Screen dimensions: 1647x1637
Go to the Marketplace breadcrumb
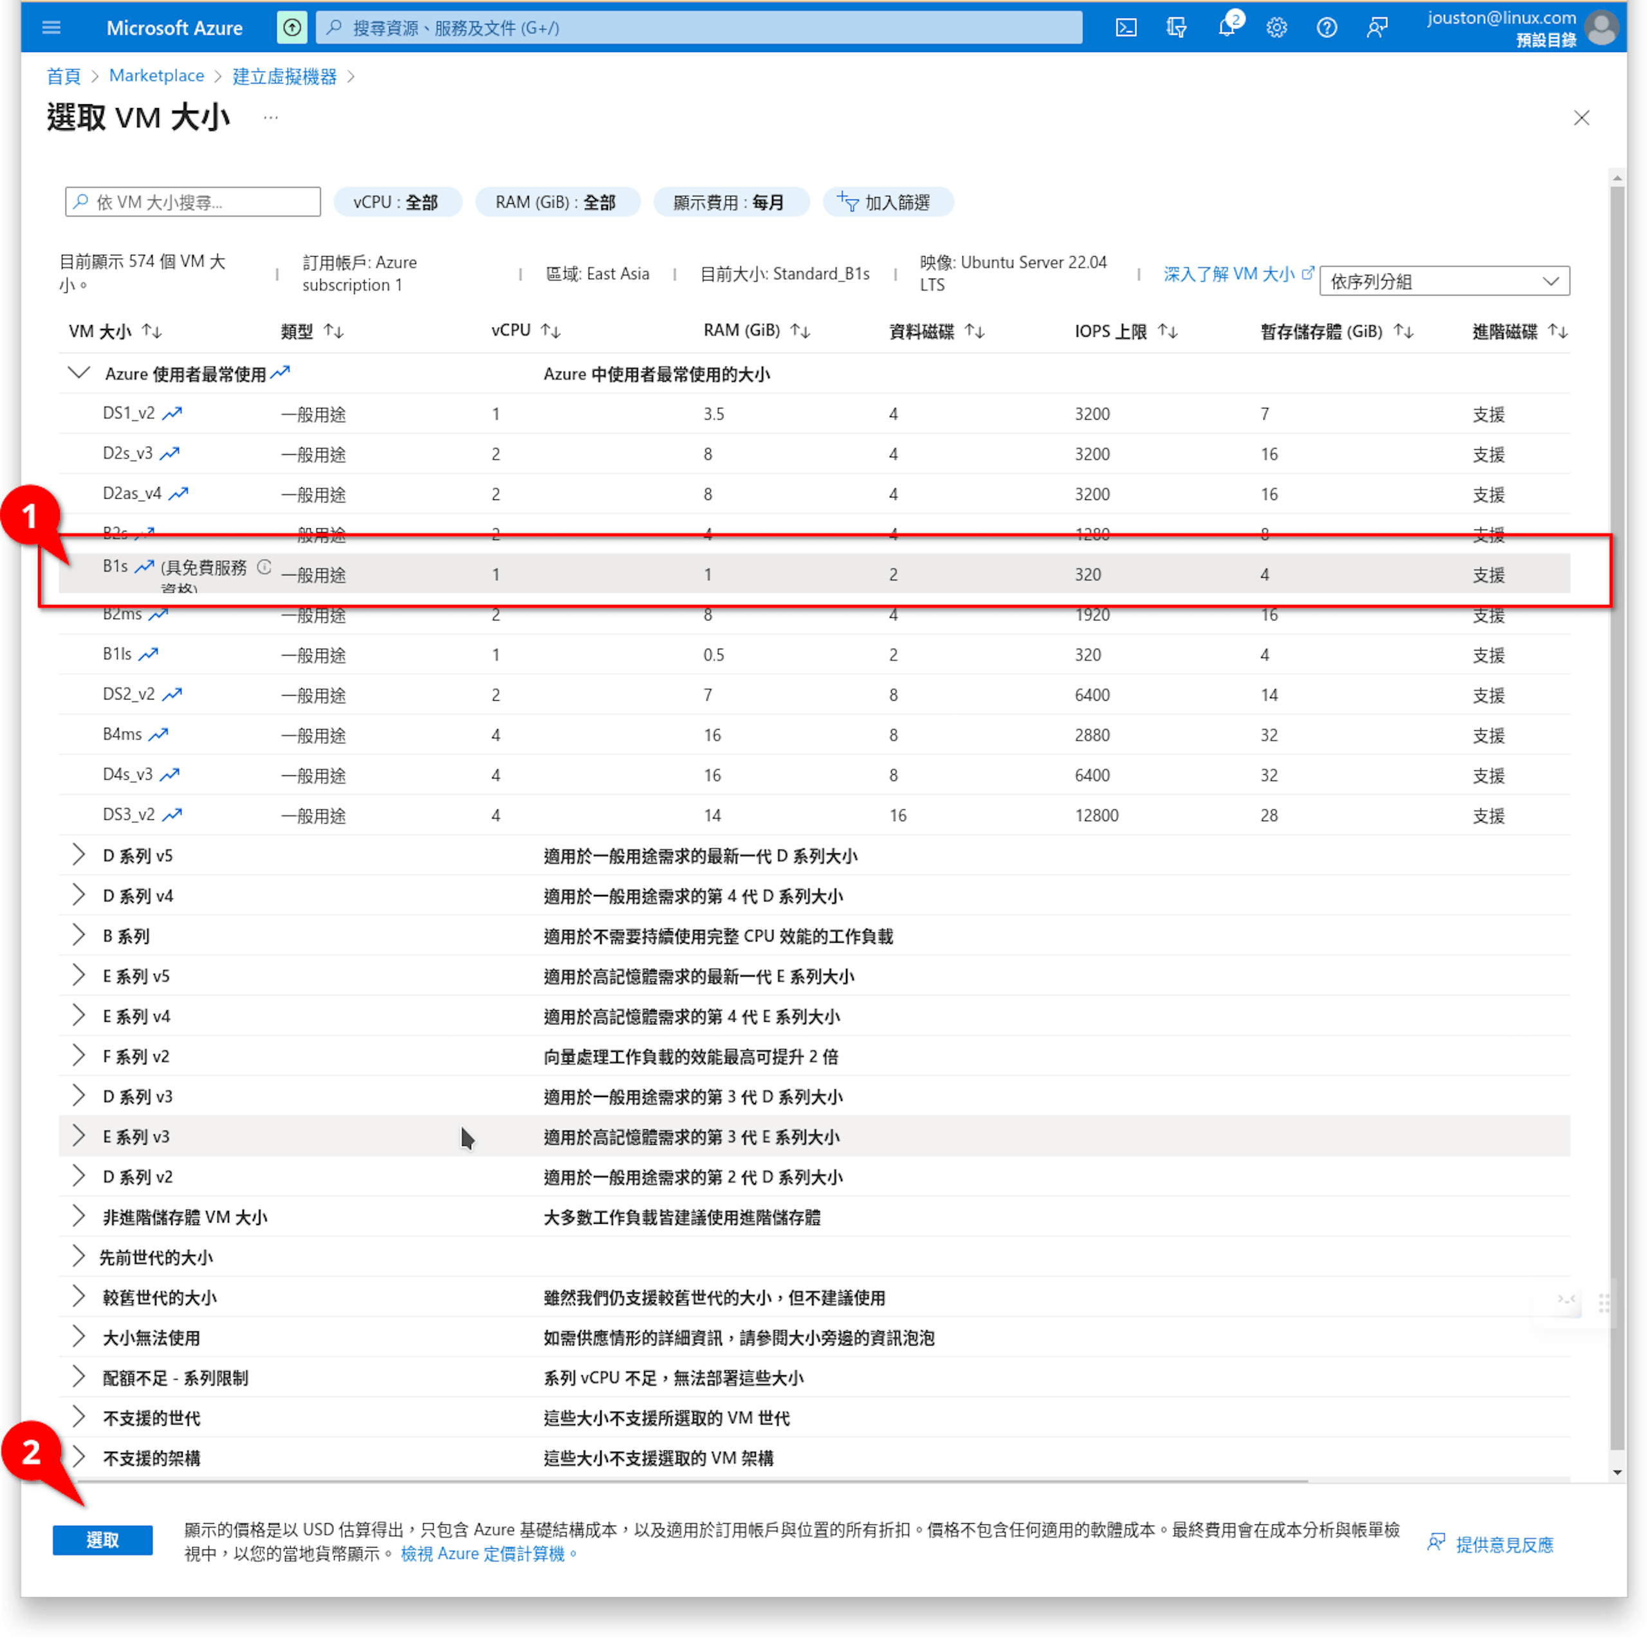click(157, 76)
